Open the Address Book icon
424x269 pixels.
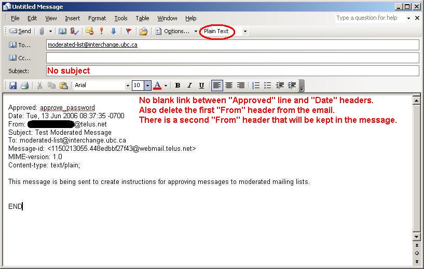click(x=62, y=31)
